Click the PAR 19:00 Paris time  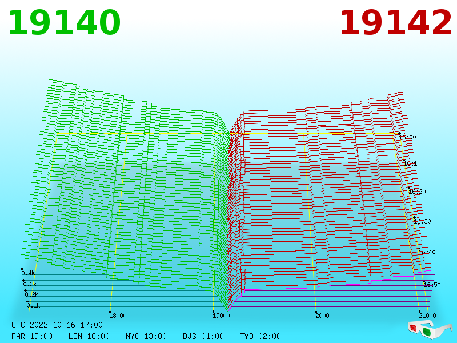coord(32,336)
